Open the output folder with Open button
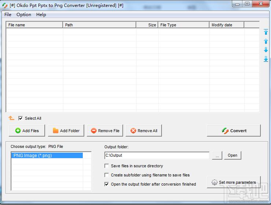The height and width of the screenshot is (205, 271). [x=233, y=155]
